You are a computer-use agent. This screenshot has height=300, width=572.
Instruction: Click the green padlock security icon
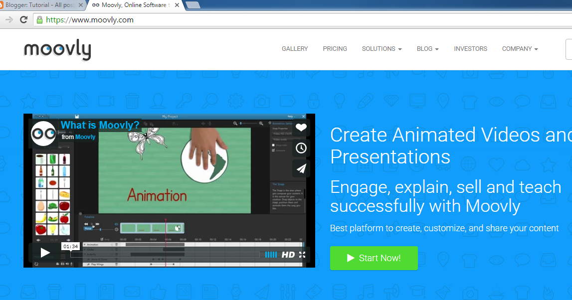pyautogui.click(x=40, y=19)
